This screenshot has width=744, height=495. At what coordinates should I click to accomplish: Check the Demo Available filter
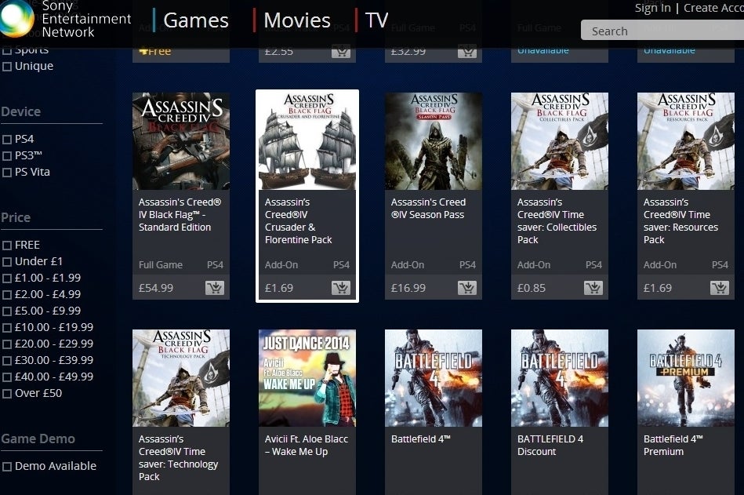click(x=7, y=467)
